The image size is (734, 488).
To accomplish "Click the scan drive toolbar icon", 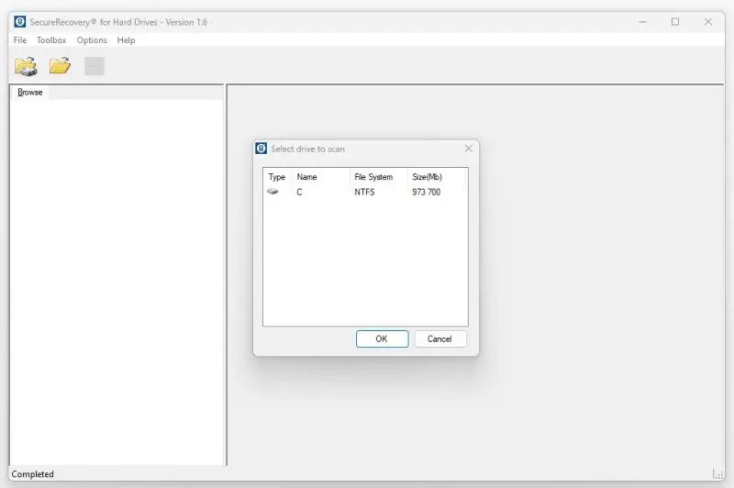I will tap(26, 66).
